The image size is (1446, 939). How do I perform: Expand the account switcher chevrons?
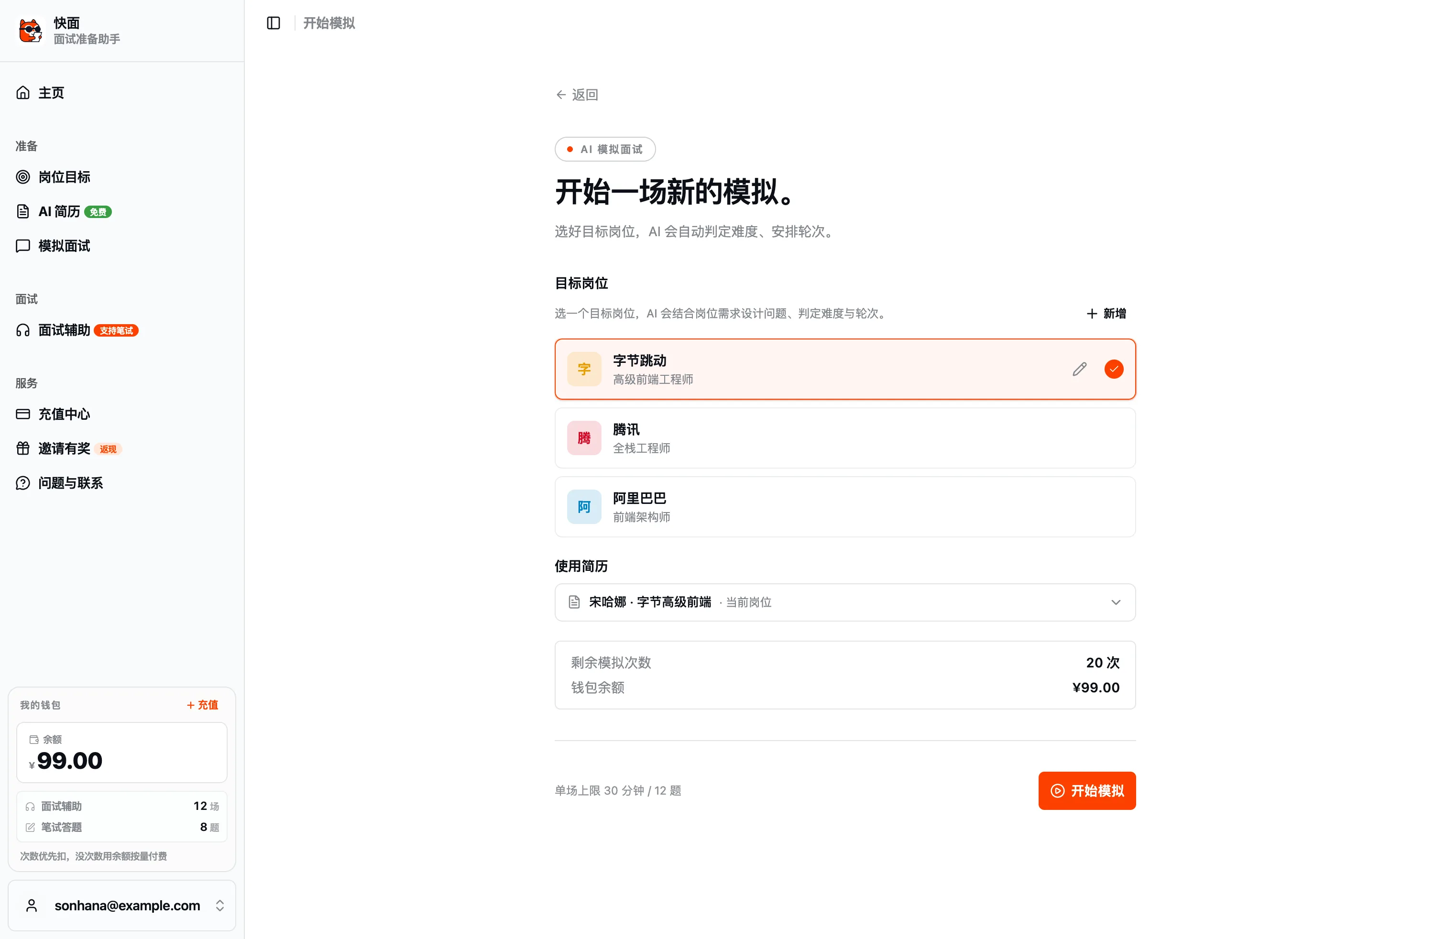pos(220,906)
